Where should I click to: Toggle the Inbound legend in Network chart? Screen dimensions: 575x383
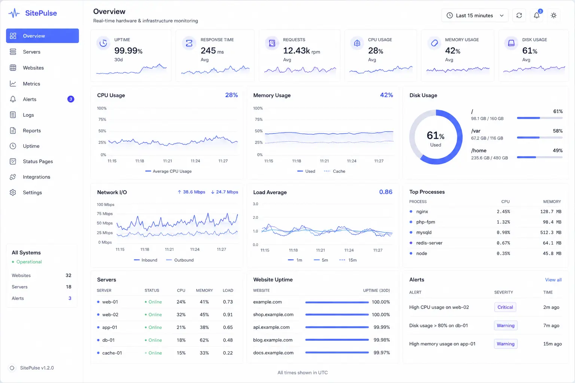[146, 260]
